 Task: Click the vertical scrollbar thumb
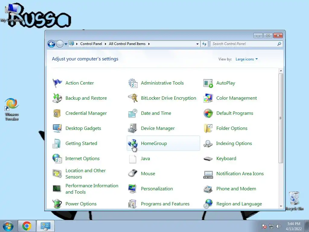281,118
